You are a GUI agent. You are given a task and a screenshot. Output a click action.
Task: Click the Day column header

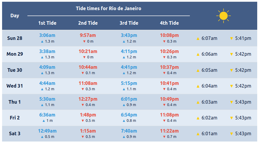pyautogui.click(x=15, y=15)
